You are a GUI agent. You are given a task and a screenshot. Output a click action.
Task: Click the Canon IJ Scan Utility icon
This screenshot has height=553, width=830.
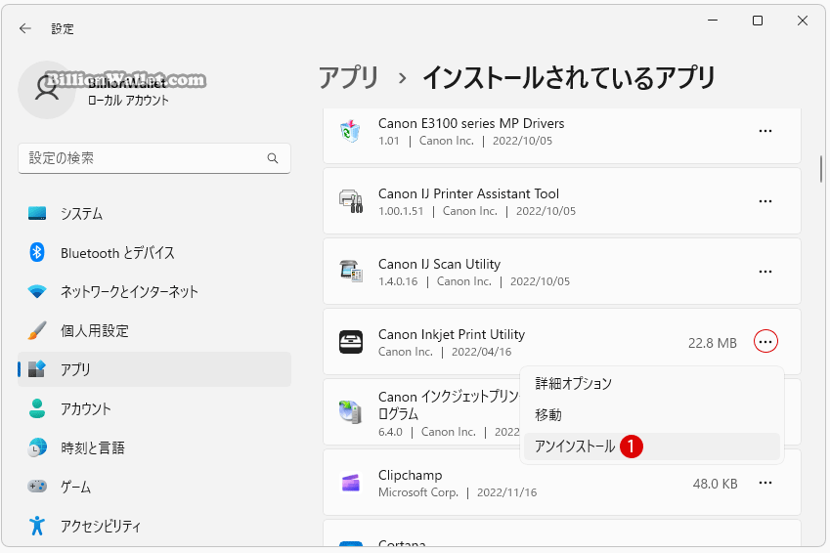click(x=350, y=272)
